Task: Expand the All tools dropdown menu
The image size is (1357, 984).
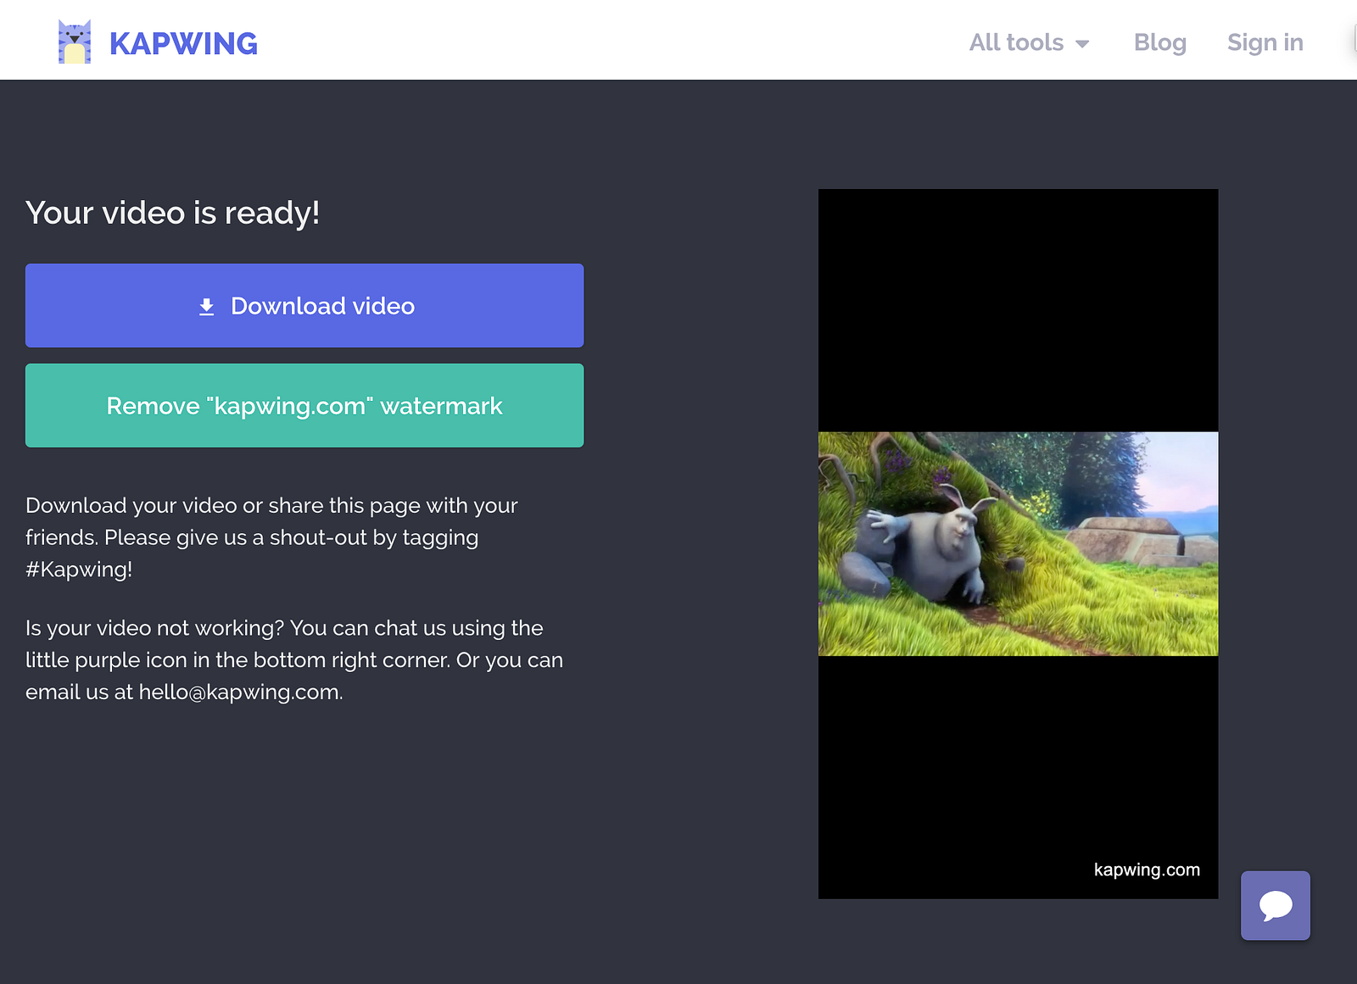Action: pyautogui.click(x=1029, y=42)
